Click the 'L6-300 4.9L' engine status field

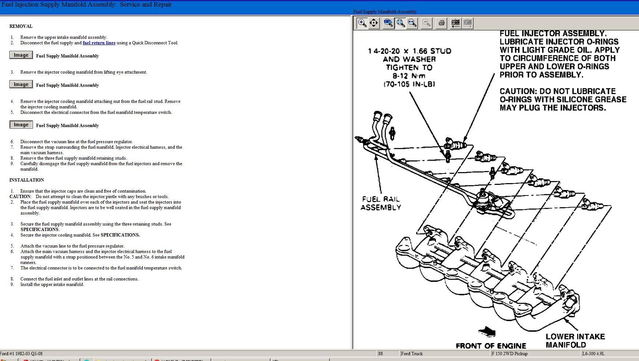(x=594, y=354)
